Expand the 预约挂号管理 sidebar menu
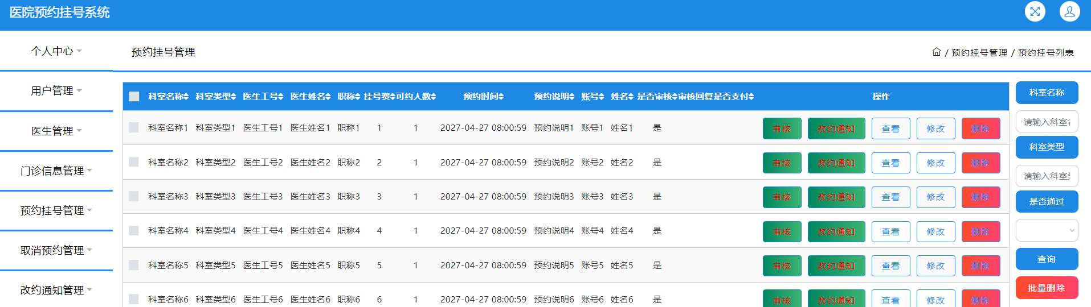The image size is (1091, 307). point(56,210)
